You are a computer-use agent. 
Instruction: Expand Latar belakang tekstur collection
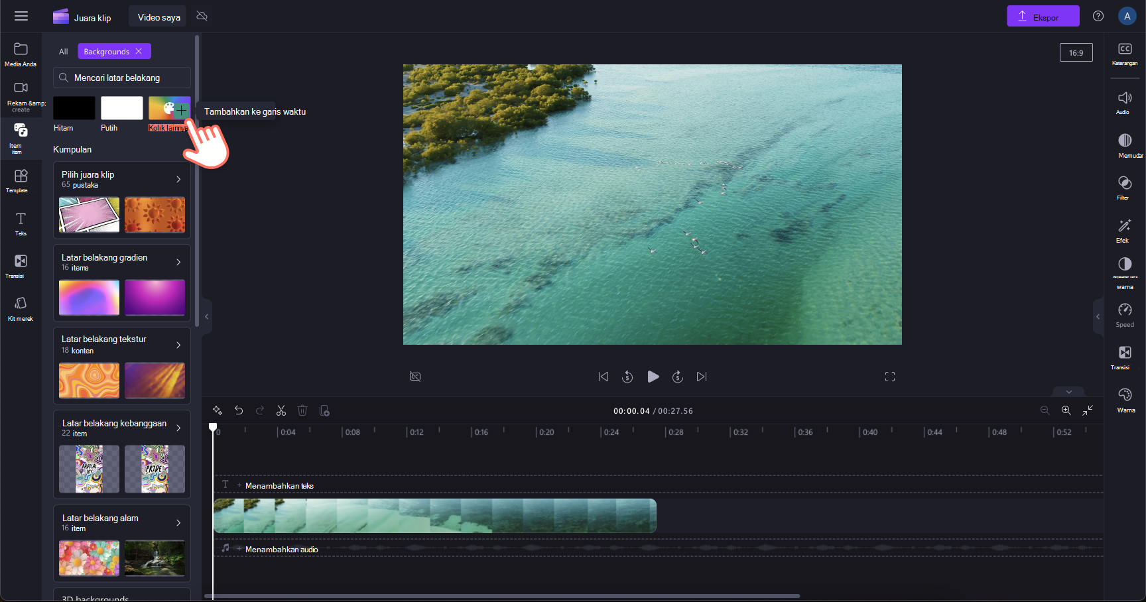[178, 345]
